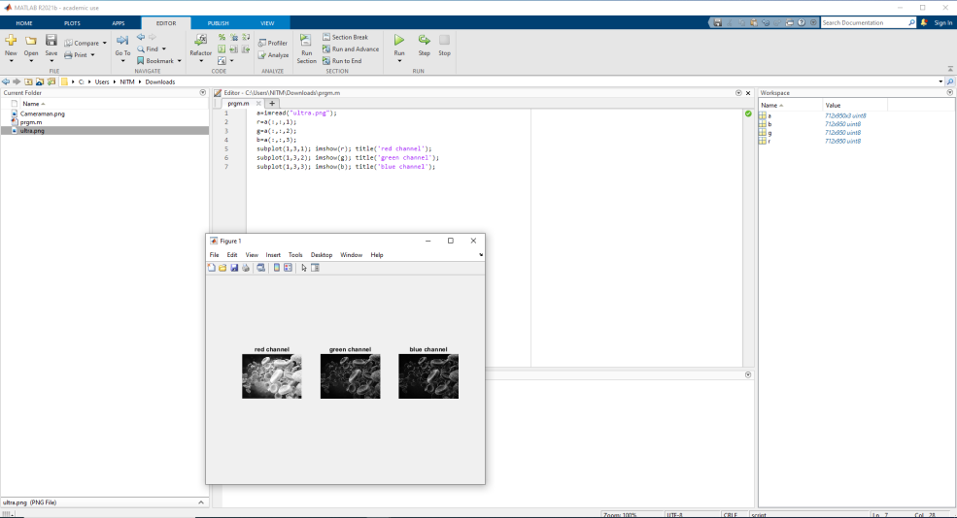Click the Insert Legend icon in Figure toolbar

tap(288, 268)
